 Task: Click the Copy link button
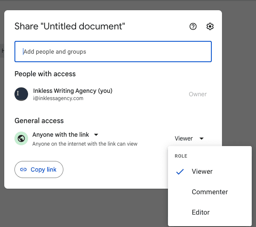click(39, 170)
